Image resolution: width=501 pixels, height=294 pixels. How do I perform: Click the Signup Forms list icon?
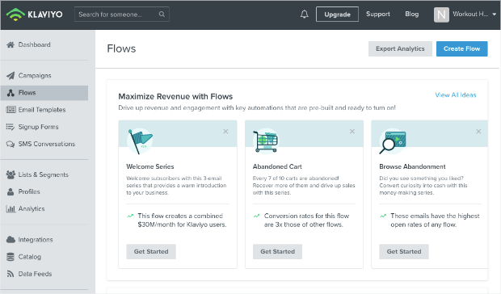coord(11,127)
